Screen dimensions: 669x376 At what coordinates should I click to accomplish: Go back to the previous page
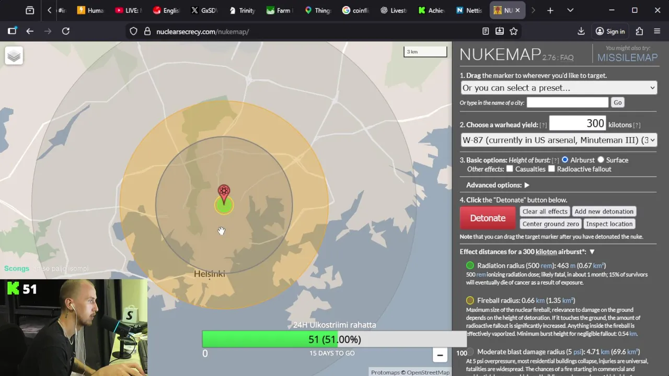[30, 31]
